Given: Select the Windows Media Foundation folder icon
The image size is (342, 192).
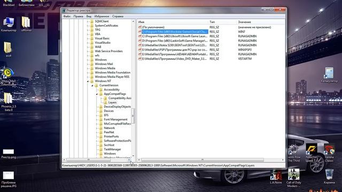Looking at the screenshot, I should click(x=92, y=73).
